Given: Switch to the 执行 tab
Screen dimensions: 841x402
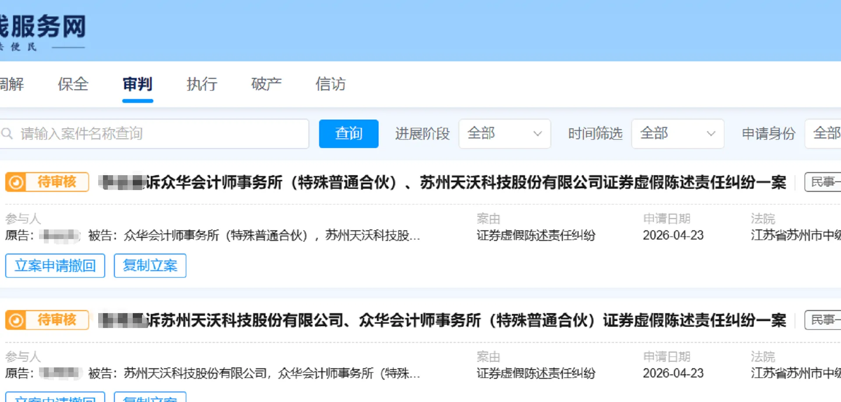Looking at the screenshot, I should [202, 84].
